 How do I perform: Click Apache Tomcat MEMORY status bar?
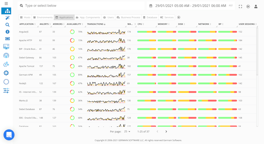167,66
